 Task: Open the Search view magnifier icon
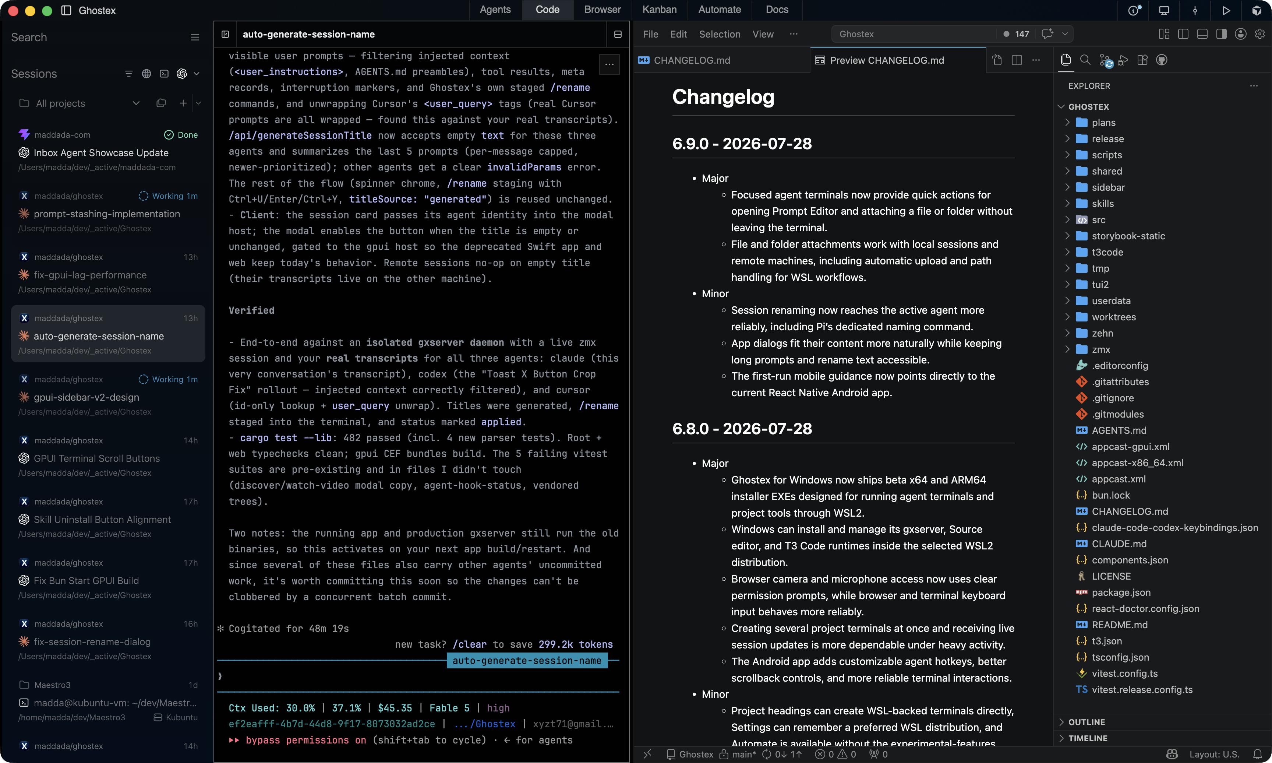click(1085, 60)
